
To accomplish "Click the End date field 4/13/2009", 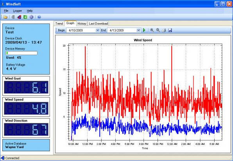I will click(x=124, y=30).
